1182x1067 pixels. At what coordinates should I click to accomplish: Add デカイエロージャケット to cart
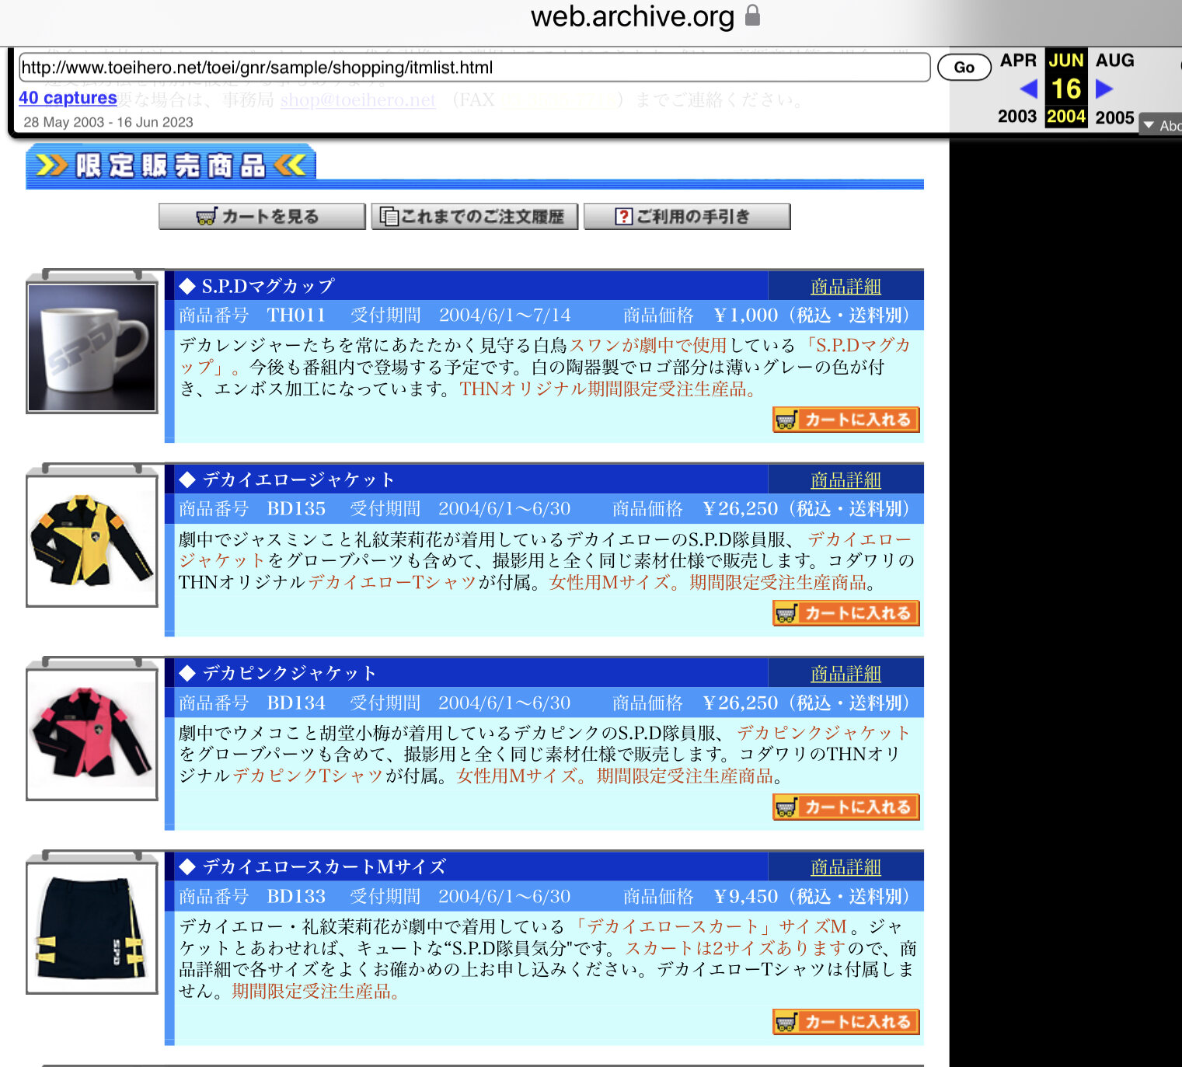point(846,613)
